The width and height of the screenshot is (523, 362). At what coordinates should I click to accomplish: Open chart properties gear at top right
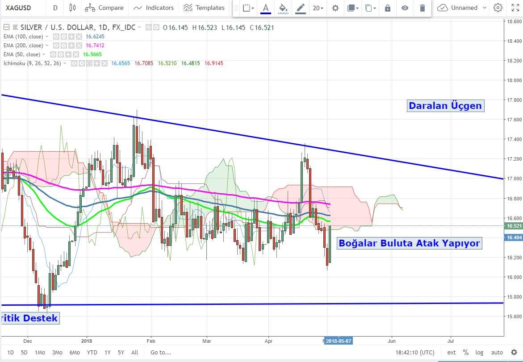click(x=498, y=8)
